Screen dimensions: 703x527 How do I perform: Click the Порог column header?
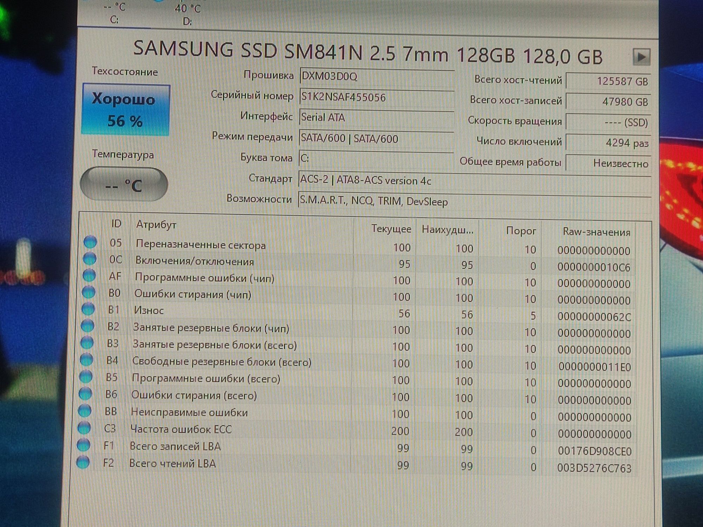(x=521, y=231)
